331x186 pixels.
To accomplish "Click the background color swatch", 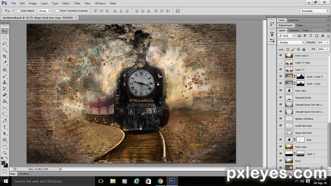I will [6, 165].
